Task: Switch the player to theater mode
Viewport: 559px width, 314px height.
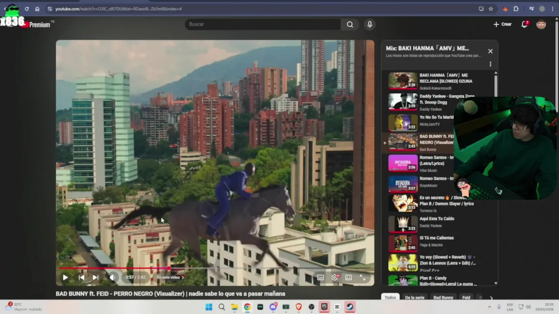Action: coord(349,277)
